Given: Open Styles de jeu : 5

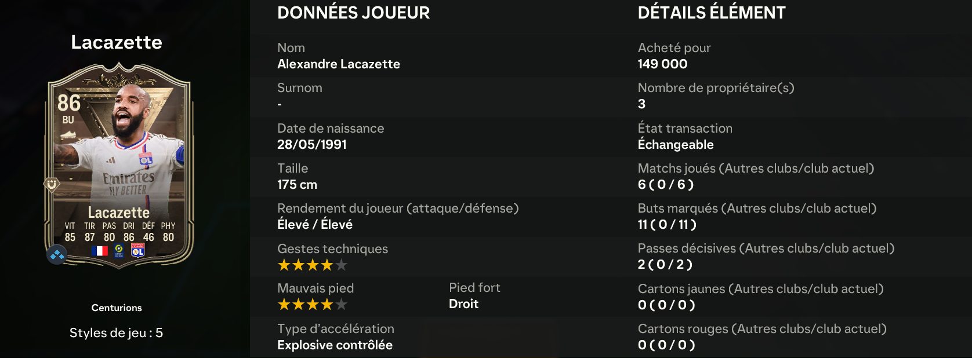Looking at the screenshot, I should 116,333.
